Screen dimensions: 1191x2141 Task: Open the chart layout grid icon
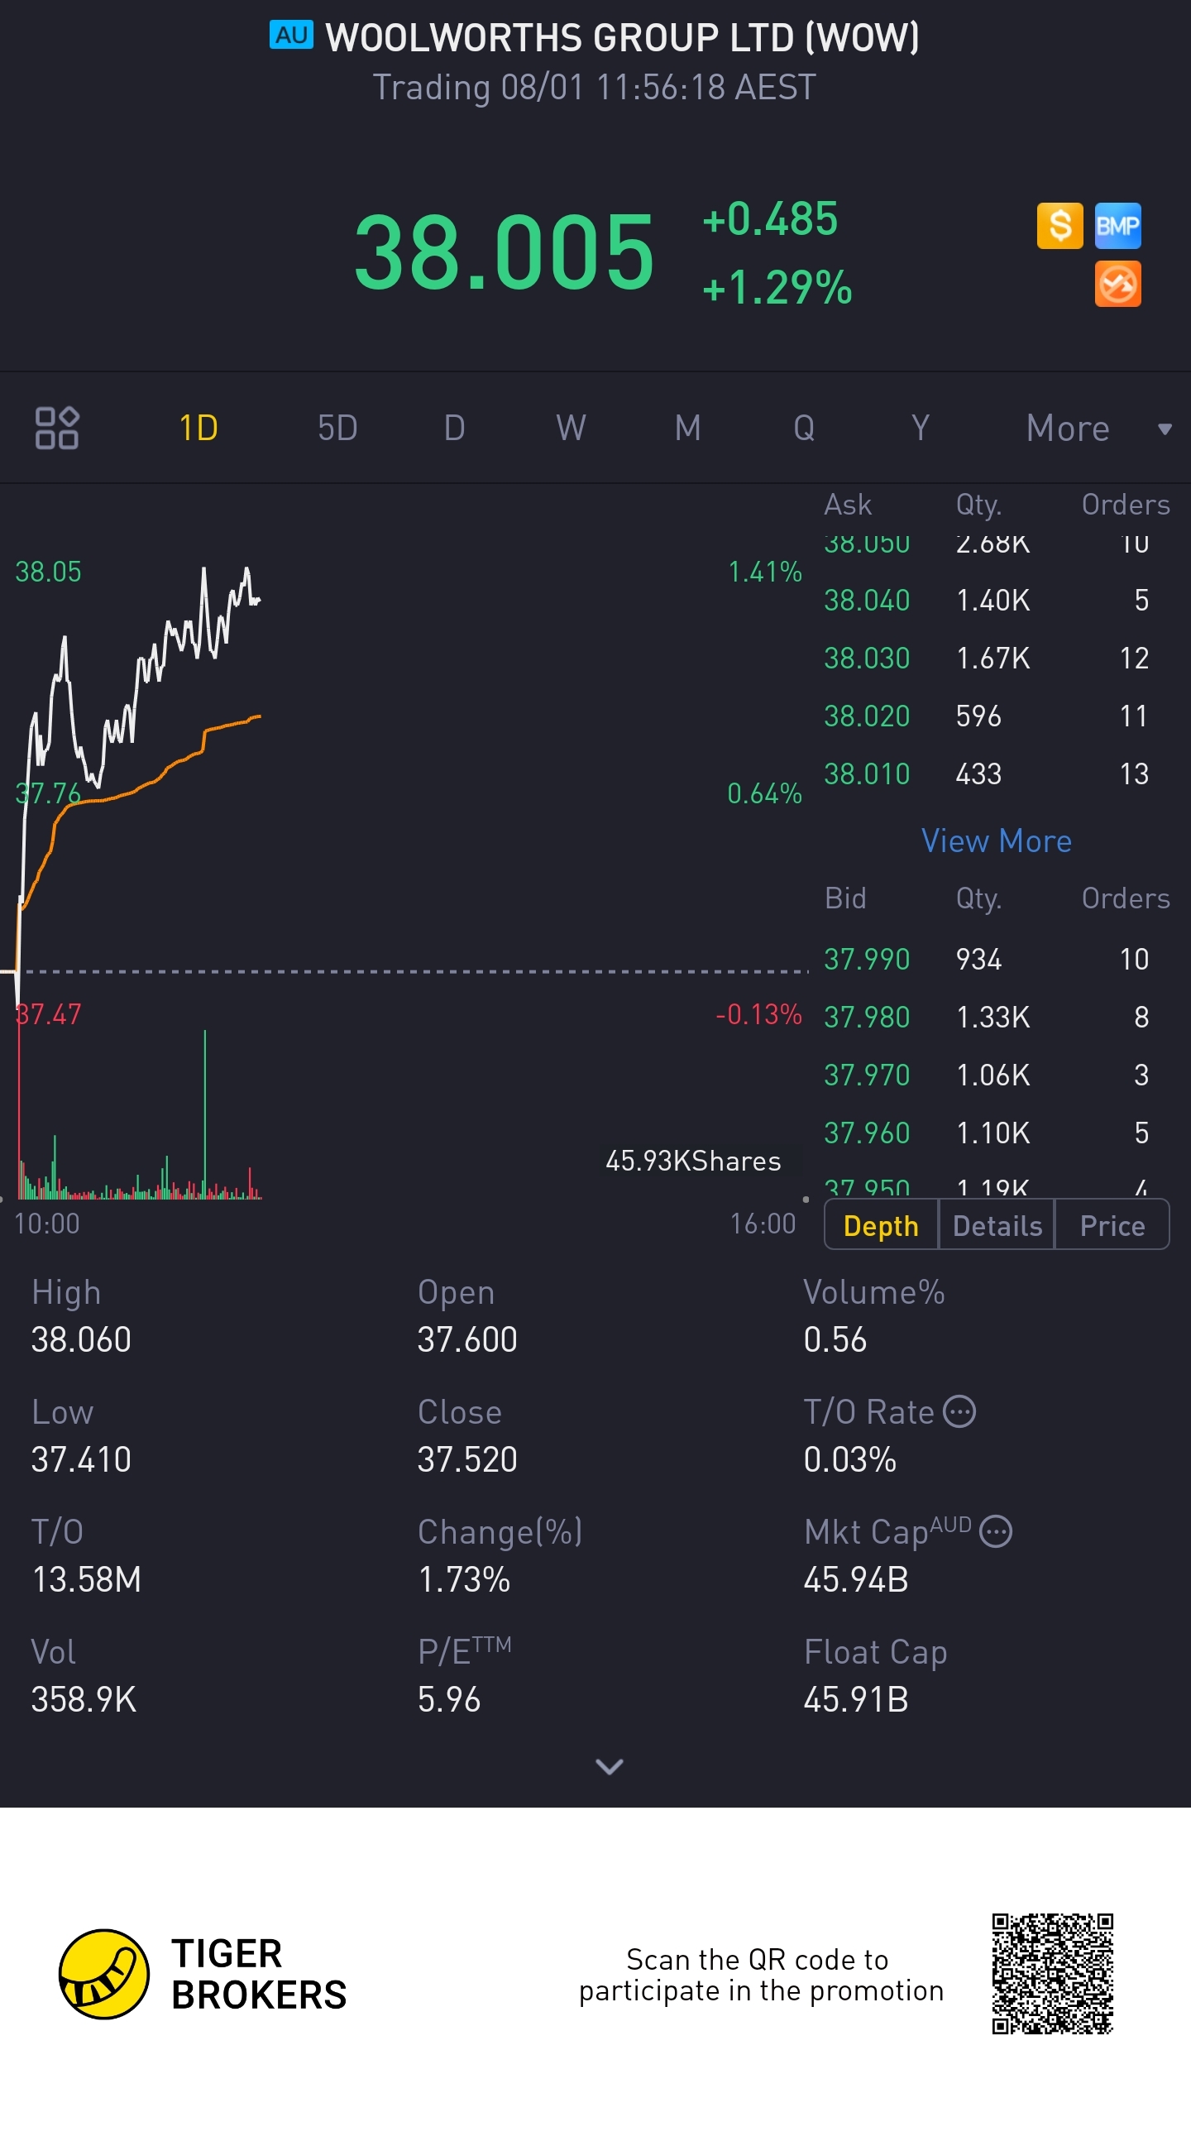pos(56,428)
